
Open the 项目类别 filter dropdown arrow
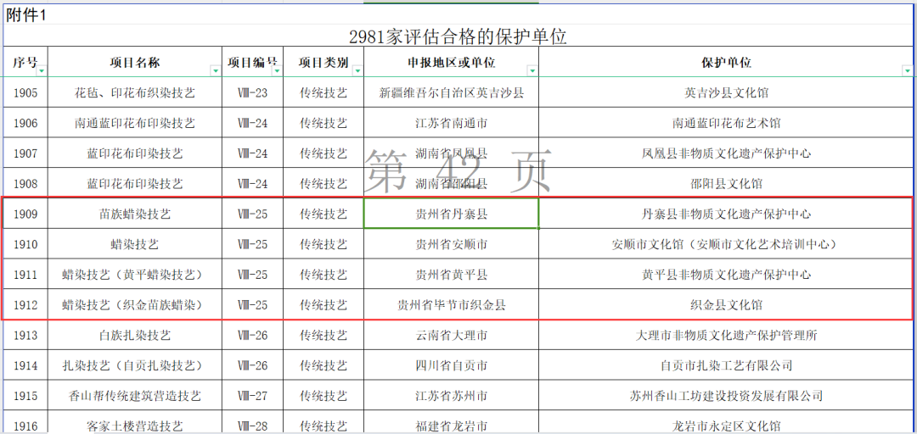[357, 71]
